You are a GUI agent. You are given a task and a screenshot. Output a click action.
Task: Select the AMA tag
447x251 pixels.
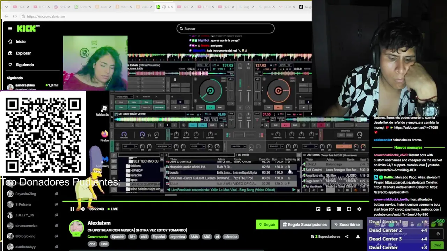(x=194, y=237)
